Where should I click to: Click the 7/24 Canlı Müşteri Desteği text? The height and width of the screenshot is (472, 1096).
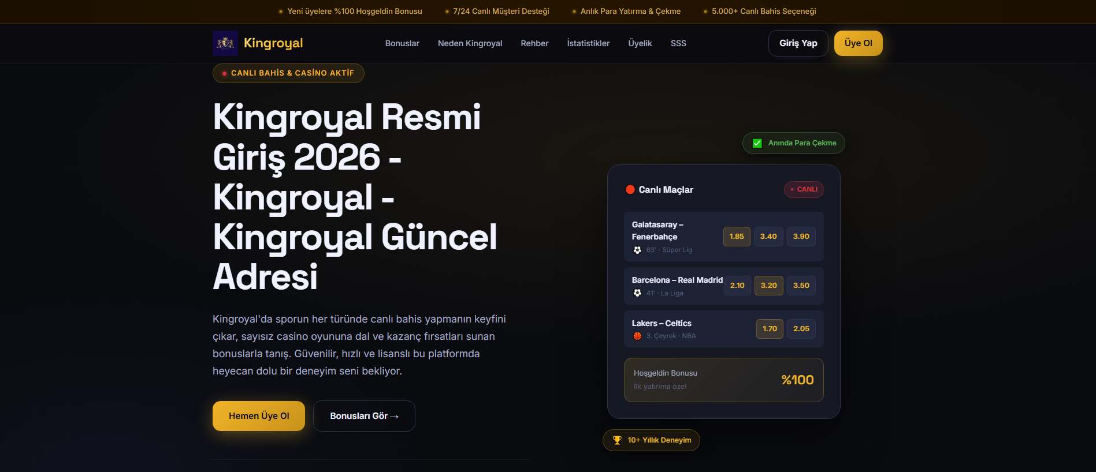click(501, 11)
